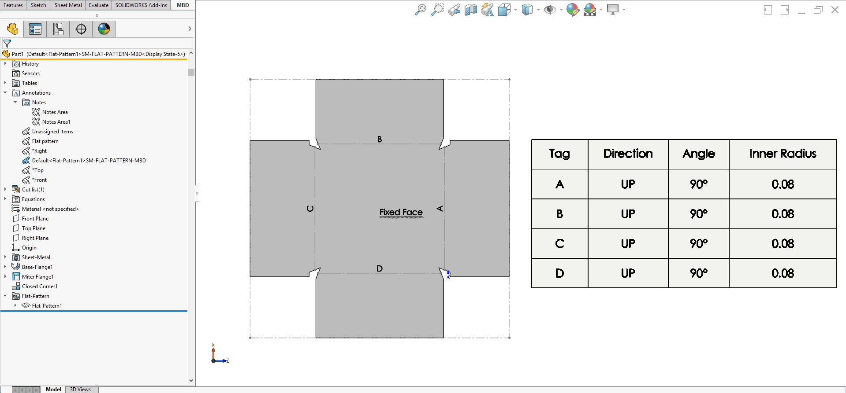This screenshot has height=393, width=846.
Task: Select the Model bottom tab
Action: [53, 389]
